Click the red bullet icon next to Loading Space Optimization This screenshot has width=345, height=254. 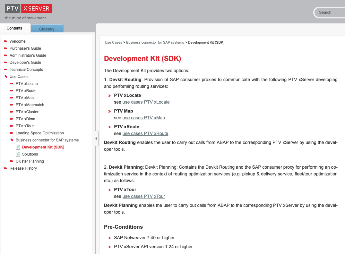click(12, 133)
